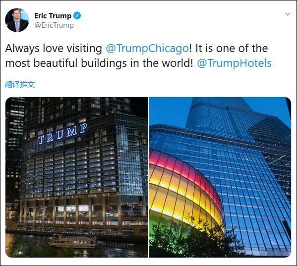
Task: Click the Eric Trump display name
Action: 53,16
